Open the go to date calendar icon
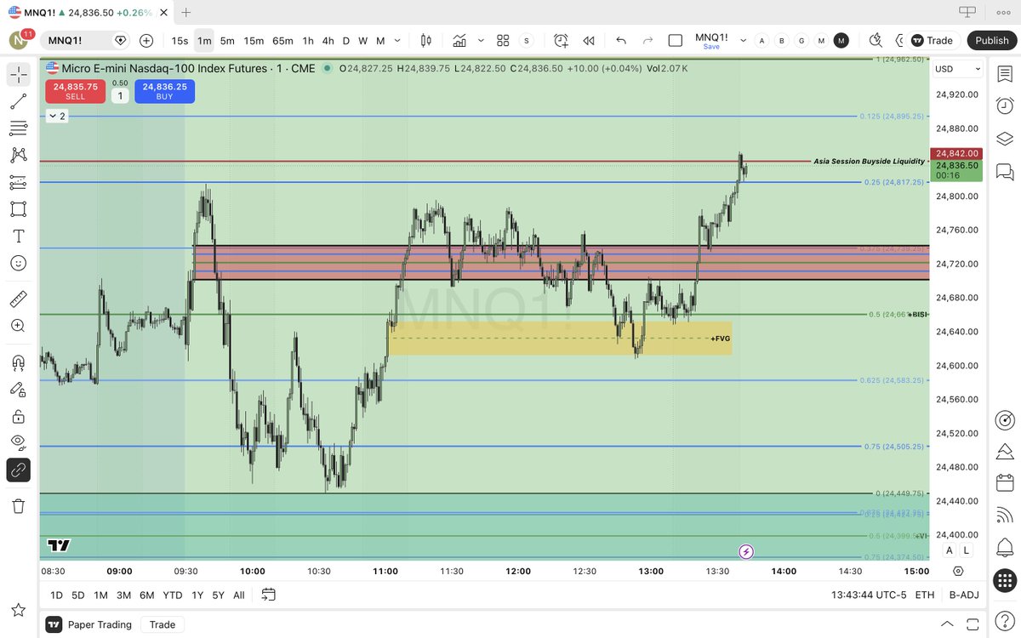Image resolution: width=1021 pixels, height=638 pixels. click(269, 595)
